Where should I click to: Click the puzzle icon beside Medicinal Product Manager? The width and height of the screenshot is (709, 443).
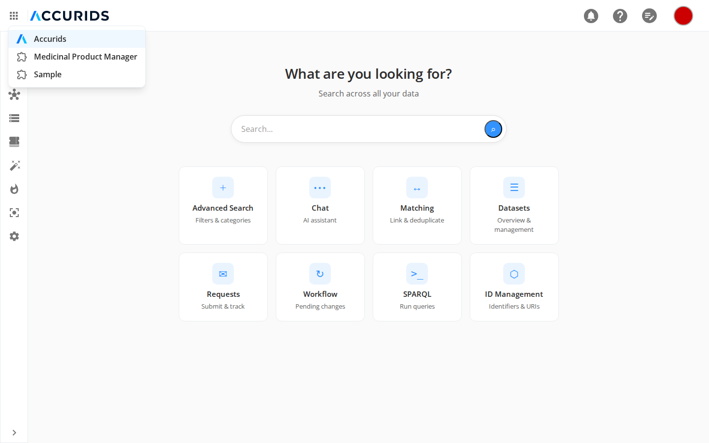point(22,57)
